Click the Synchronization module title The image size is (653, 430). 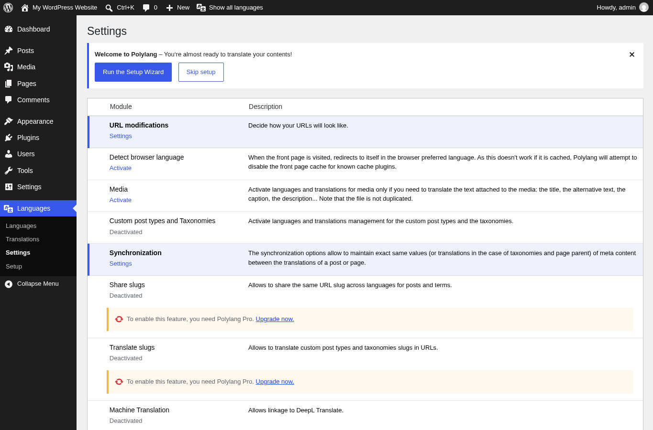135,253
